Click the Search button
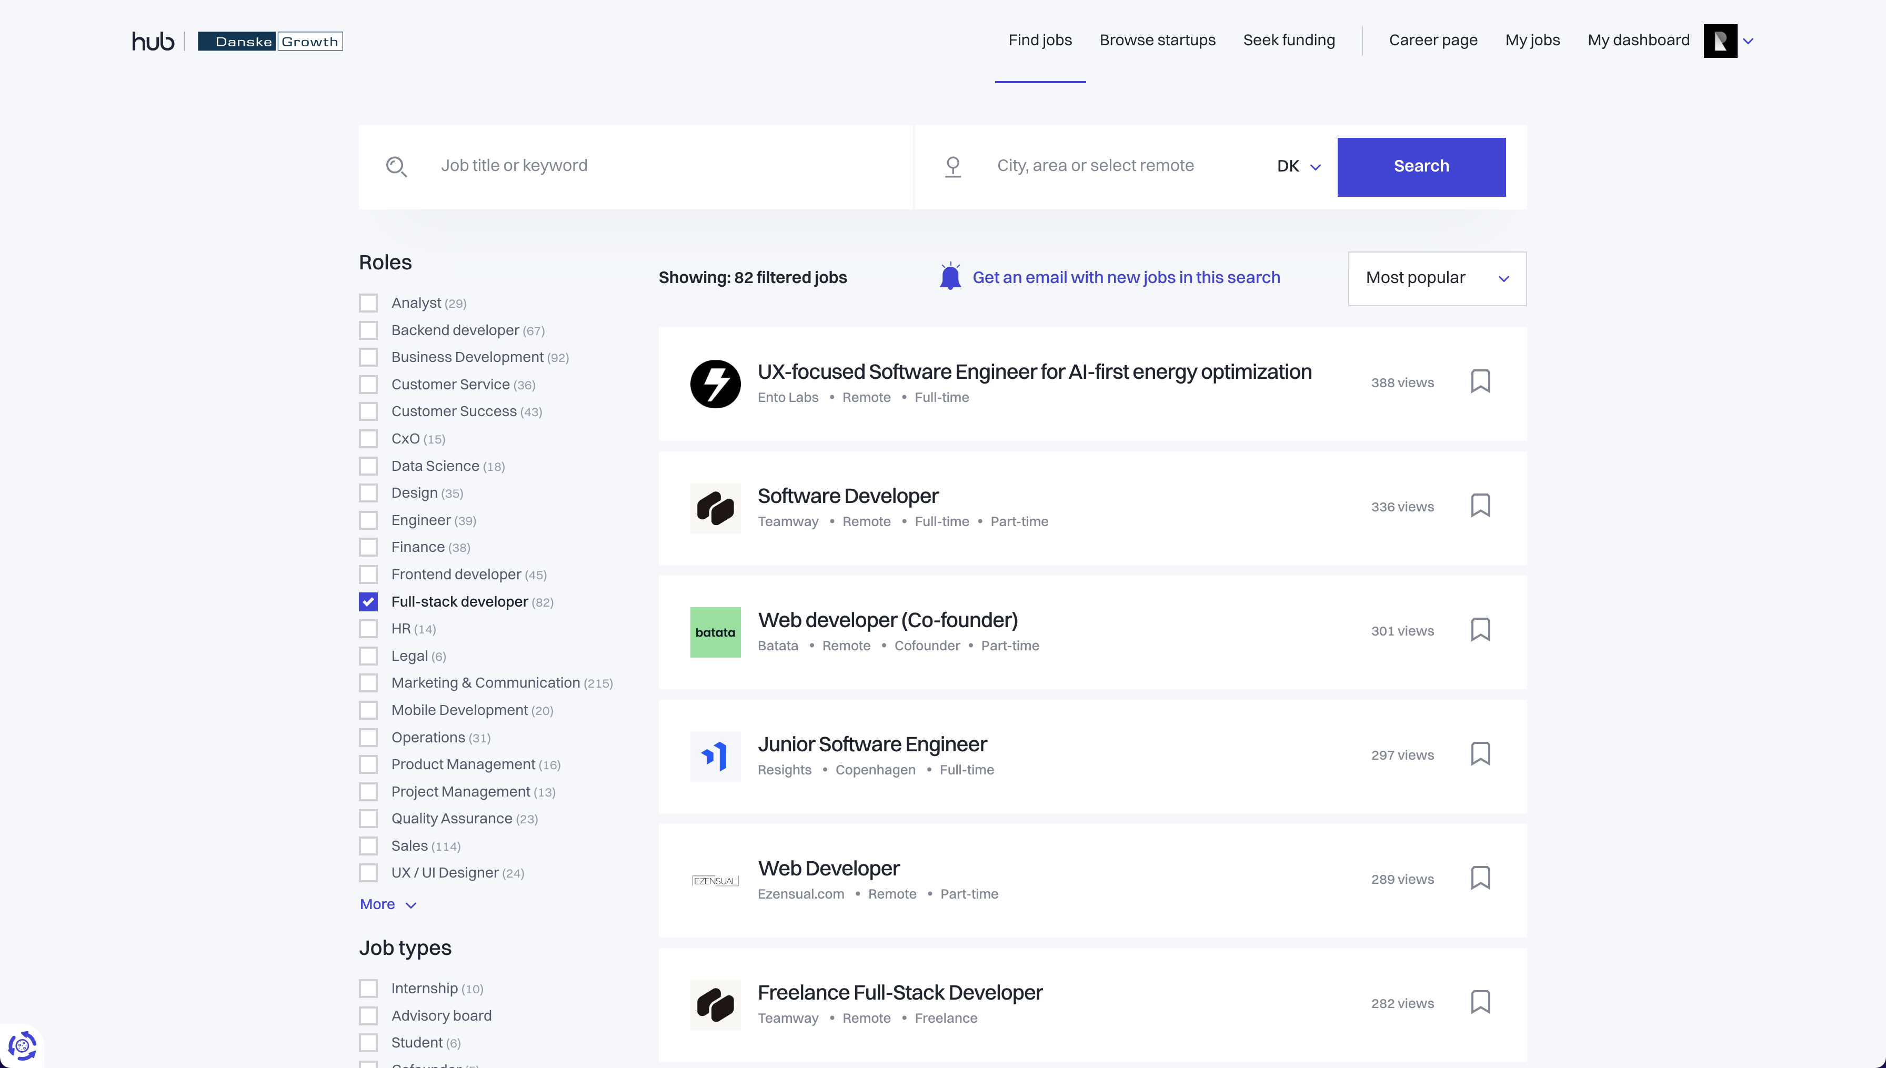 point(1421,166)
